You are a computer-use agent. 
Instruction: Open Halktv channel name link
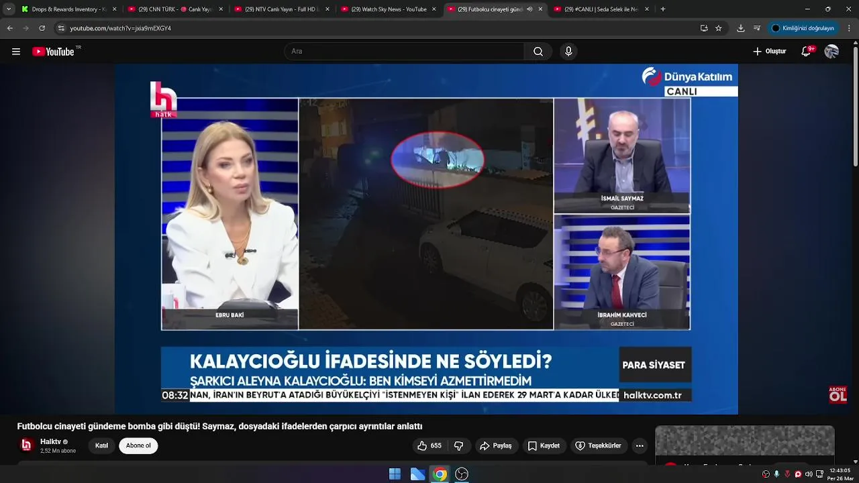pos(50,441)
